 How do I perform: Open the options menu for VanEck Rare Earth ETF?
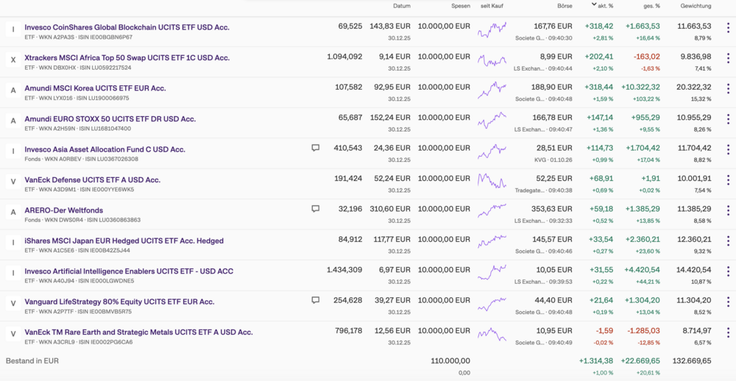tap(728, 332)
